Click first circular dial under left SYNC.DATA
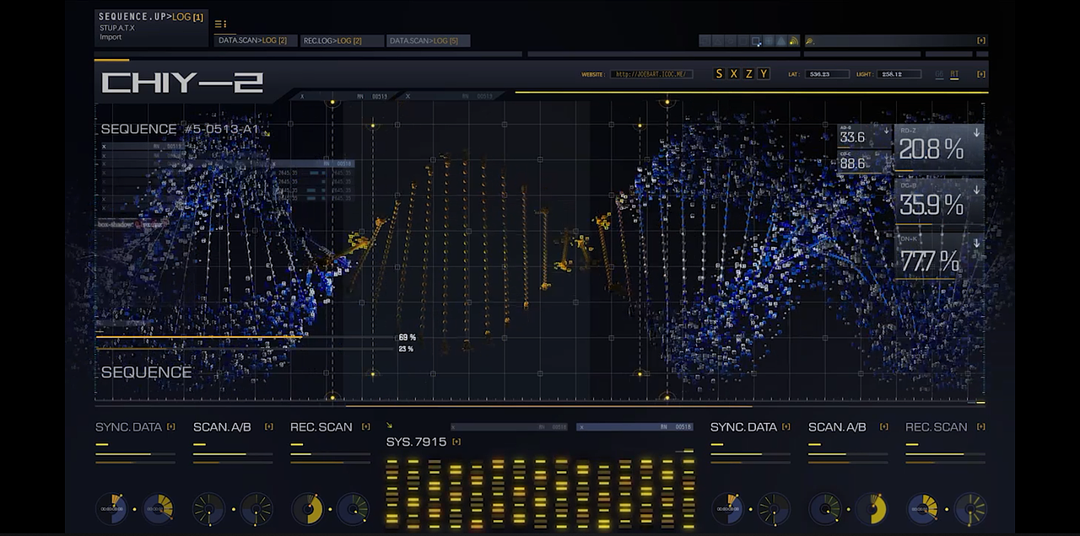Screen dimensions: 1080x536 111,509
